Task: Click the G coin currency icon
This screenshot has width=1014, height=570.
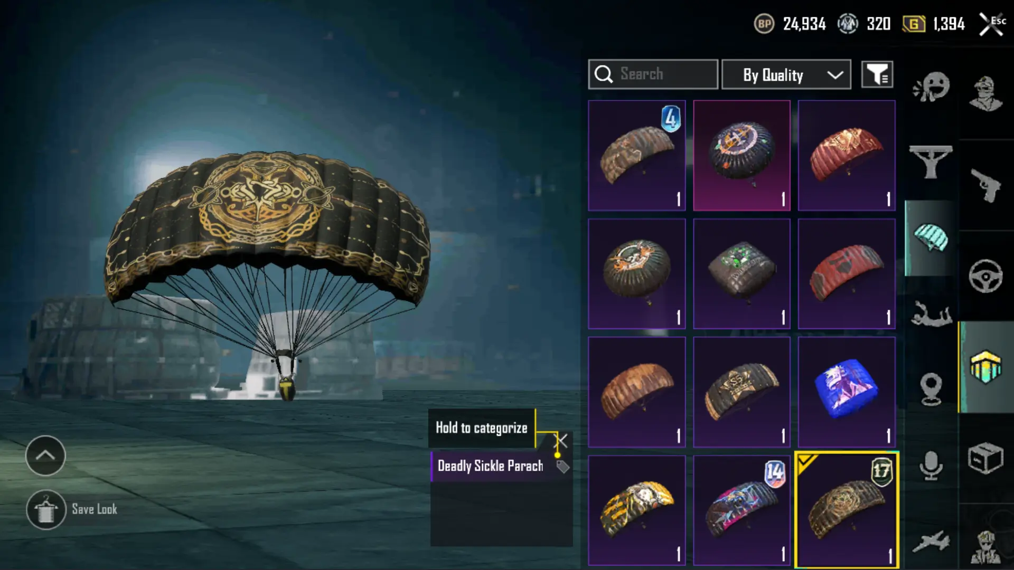Action: [914, 24]
